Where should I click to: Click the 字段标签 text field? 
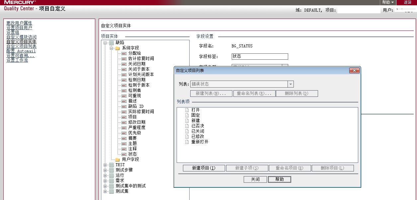coord(260,57)
